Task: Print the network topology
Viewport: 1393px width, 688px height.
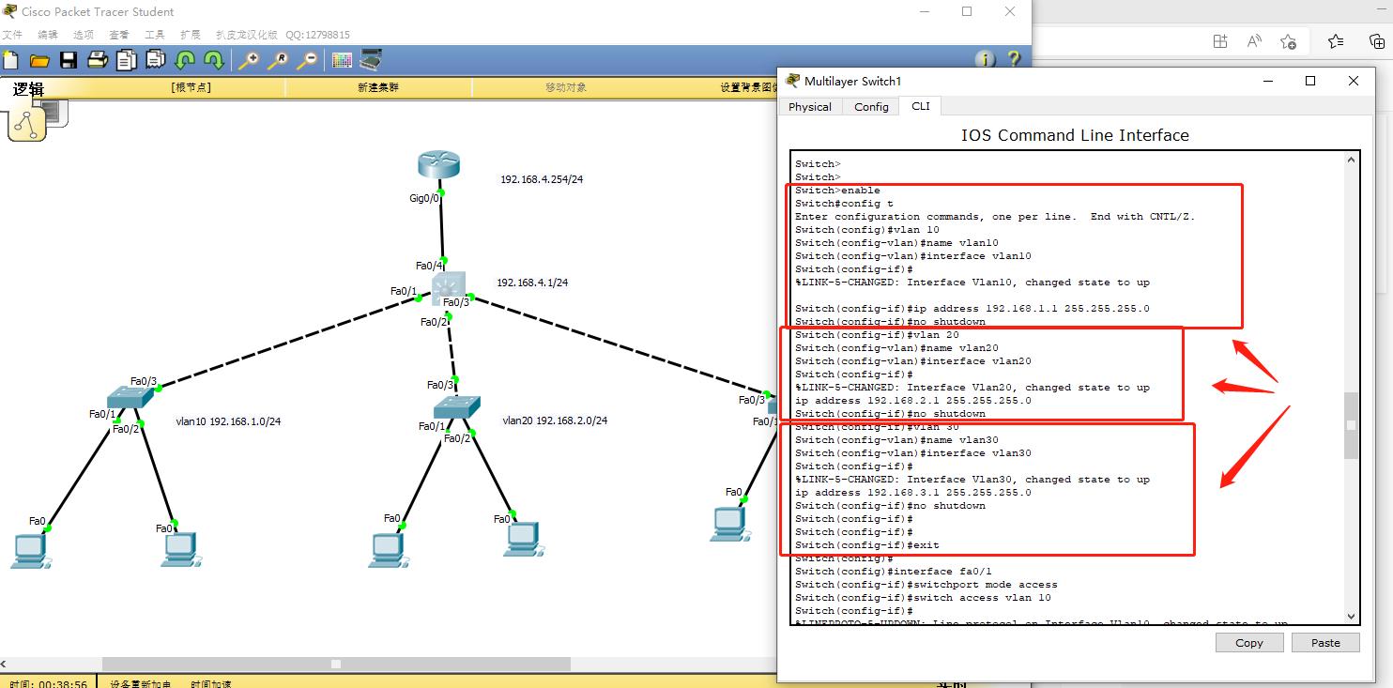Action: (x=97, y=59)
